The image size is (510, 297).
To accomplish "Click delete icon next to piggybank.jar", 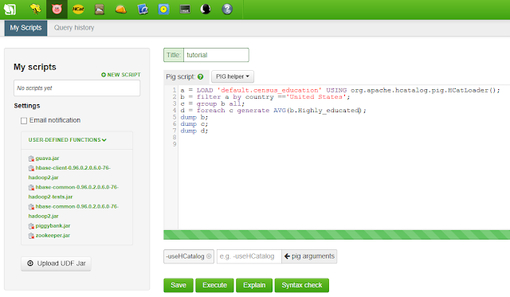I will click(x=31, y=226).
